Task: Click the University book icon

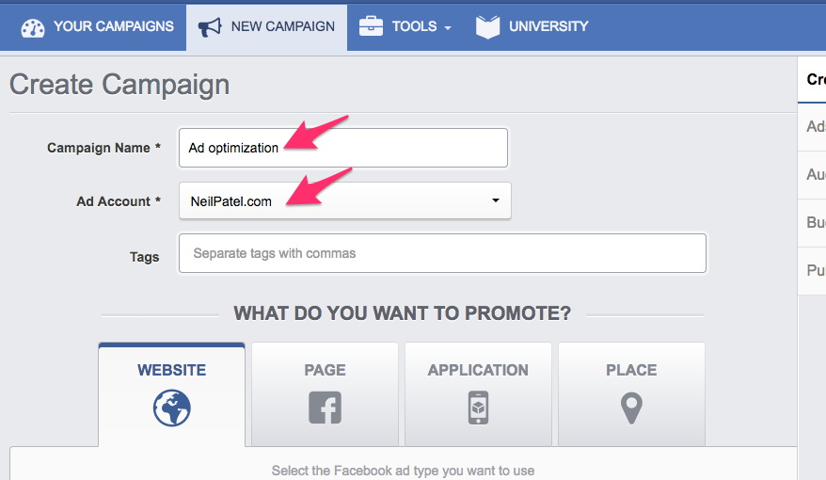Action: [x=487, y=26]
